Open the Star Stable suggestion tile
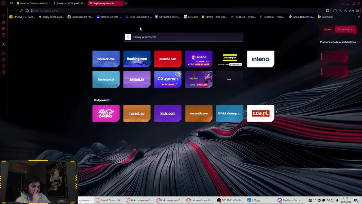This screenshot has width=362, height=204. click(106, 113)
